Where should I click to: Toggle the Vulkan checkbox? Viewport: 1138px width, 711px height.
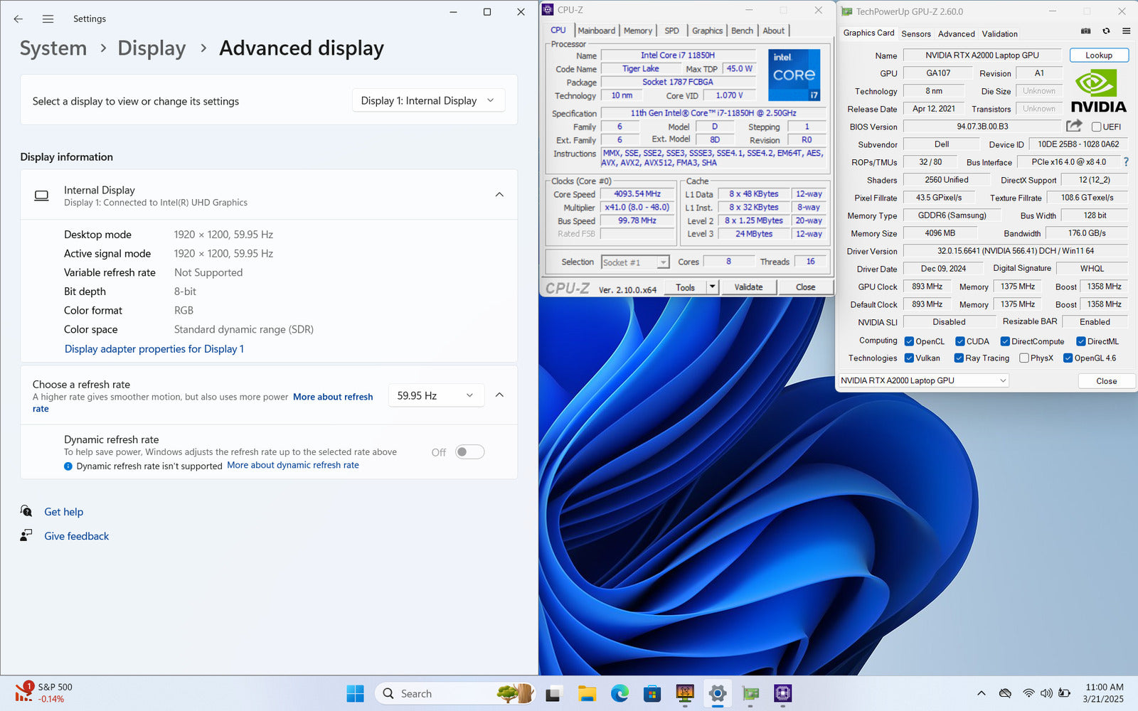click(x=909, y=358)
